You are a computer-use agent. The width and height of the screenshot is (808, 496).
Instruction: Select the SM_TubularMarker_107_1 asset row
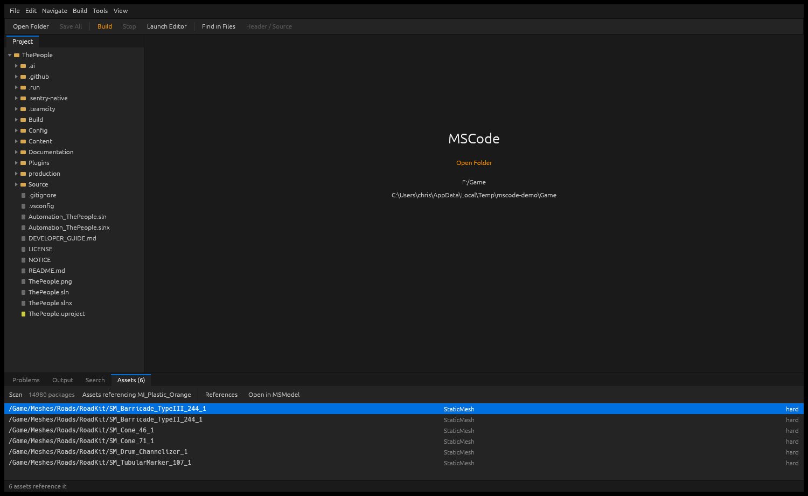[x=404, y=463]
